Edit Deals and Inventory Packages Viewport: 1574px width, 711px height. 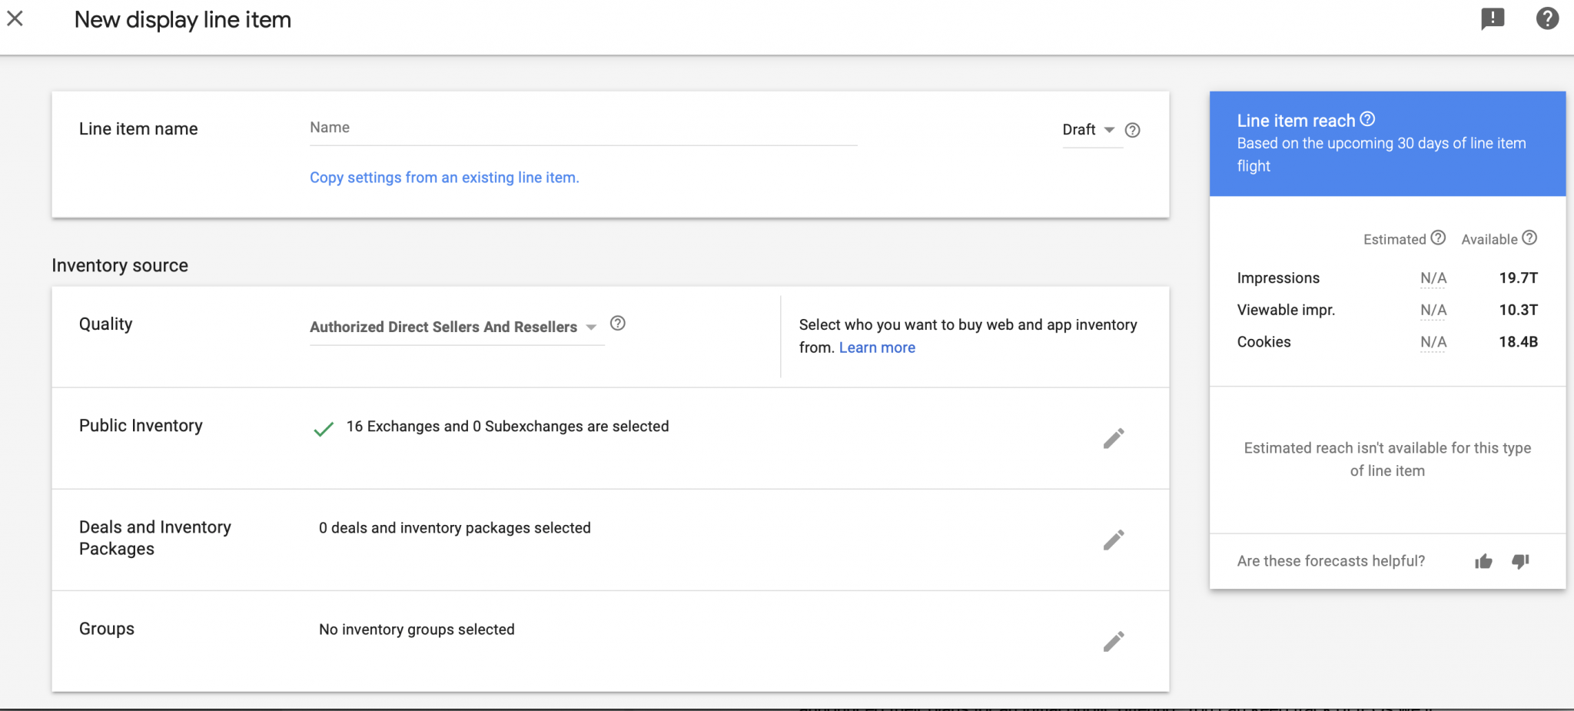coord(1114,540)
